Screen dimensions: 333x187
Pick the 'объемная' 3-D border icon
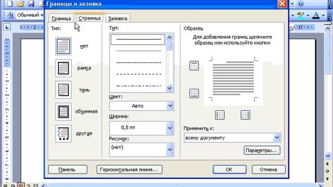click(x=63, y=112)
